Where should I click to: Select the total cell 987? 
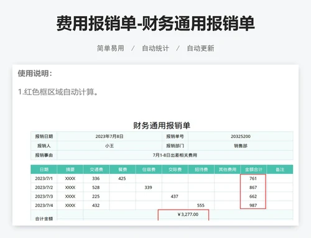point(253,205)
